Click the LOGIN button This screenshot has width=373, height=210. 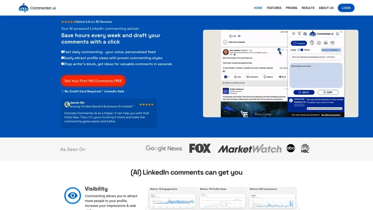point(346,8)
